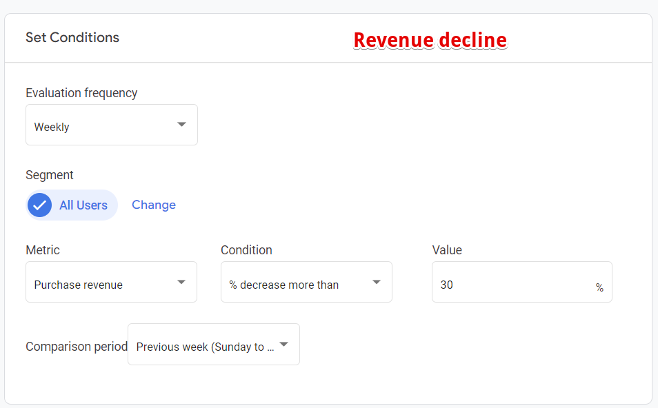
Task: Click the Value input containing 30
Action: [x=510, y=283]
